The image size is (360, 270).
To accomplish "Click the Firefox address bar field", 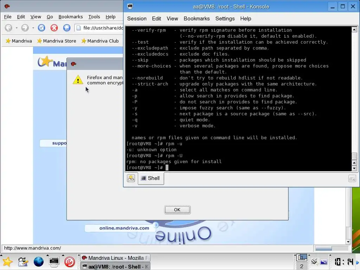I will [x=99, y=28].
